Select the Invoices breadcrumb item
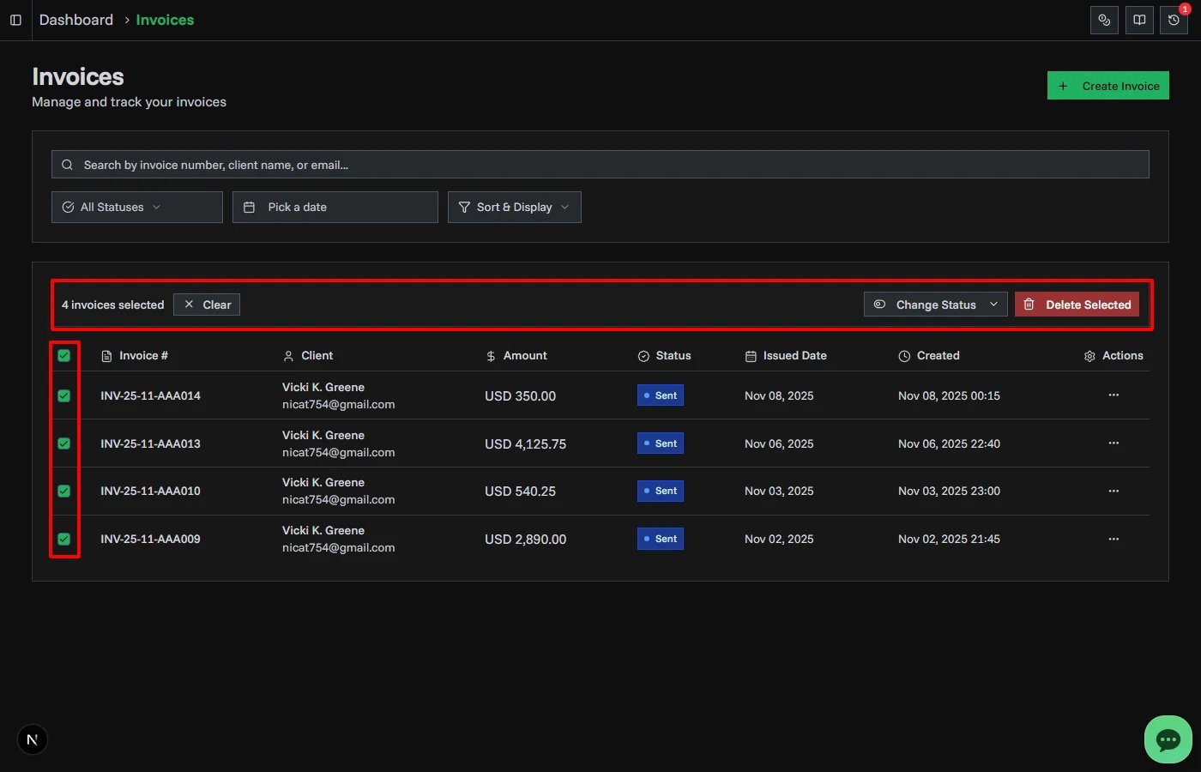This screenshot has width=1201, height=772. tap(165, 20)
